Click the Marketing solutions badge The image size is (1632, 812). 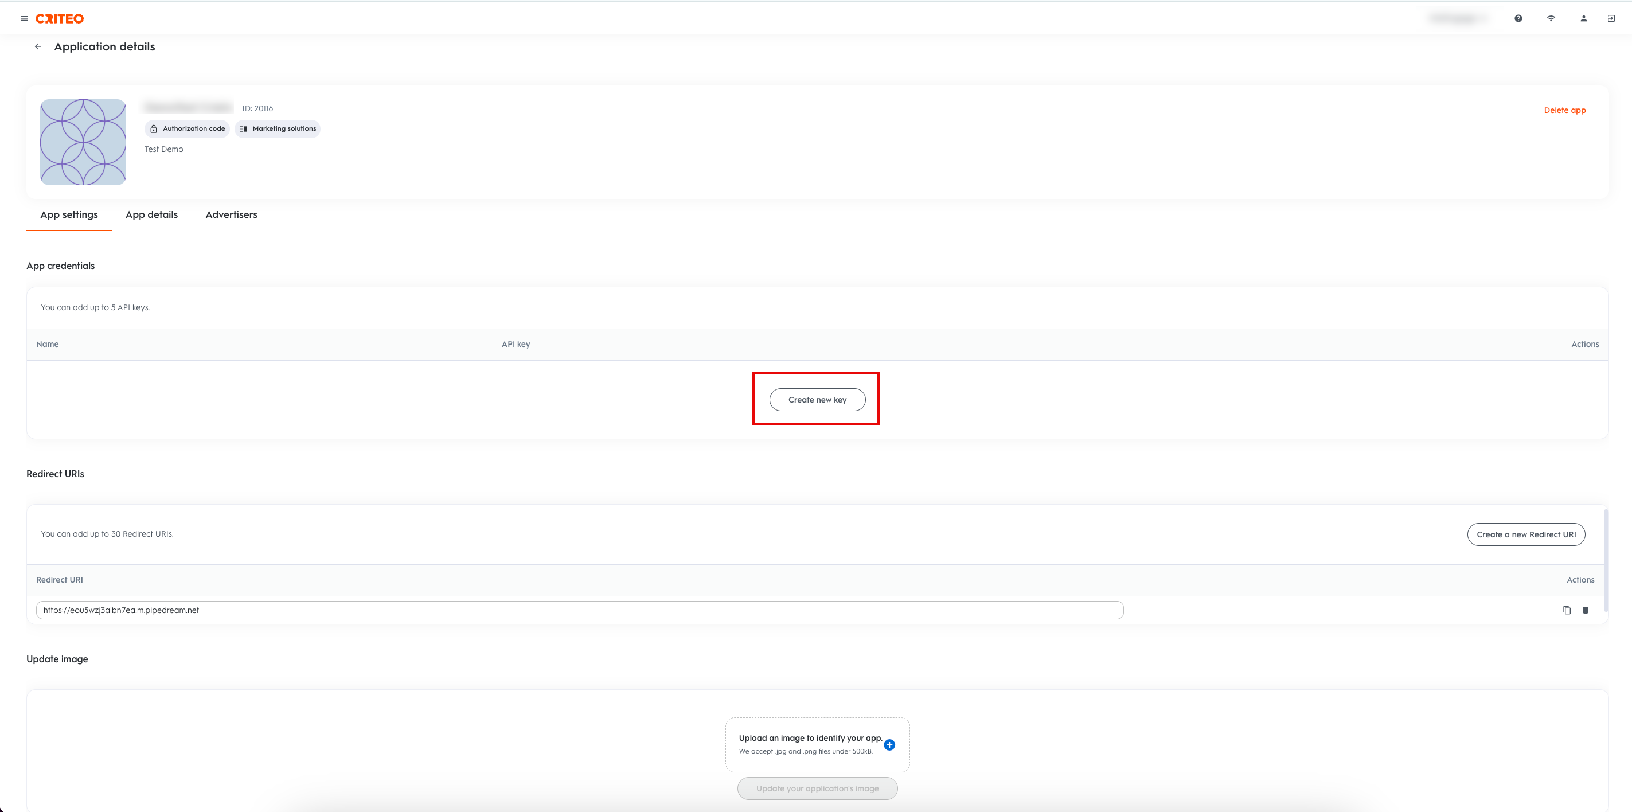click(x=278, y=128)
